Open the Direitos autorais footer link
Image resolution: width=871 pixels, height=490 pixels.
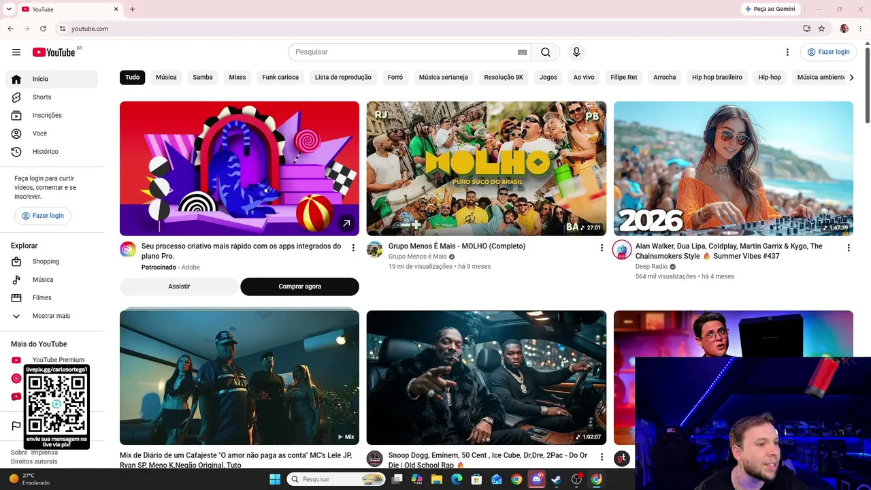(34, 462)
